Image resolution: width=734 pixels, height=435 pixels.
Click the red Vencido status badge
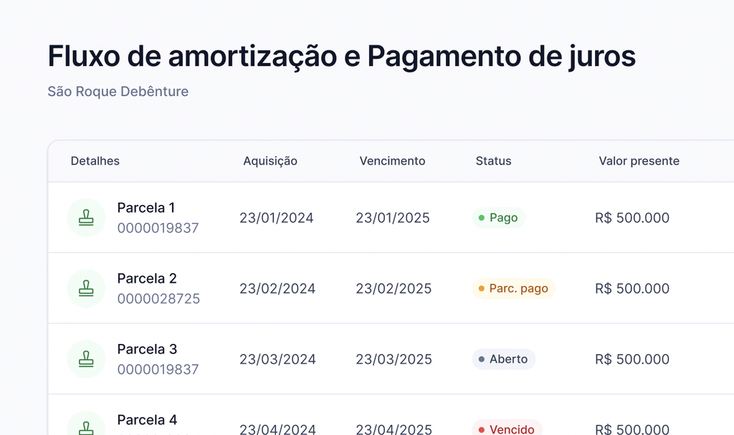506,429
